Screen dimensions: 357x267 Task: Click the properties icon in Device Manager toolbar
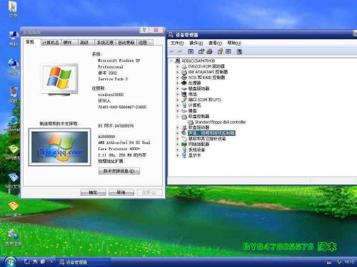click(x=201, y=51)
